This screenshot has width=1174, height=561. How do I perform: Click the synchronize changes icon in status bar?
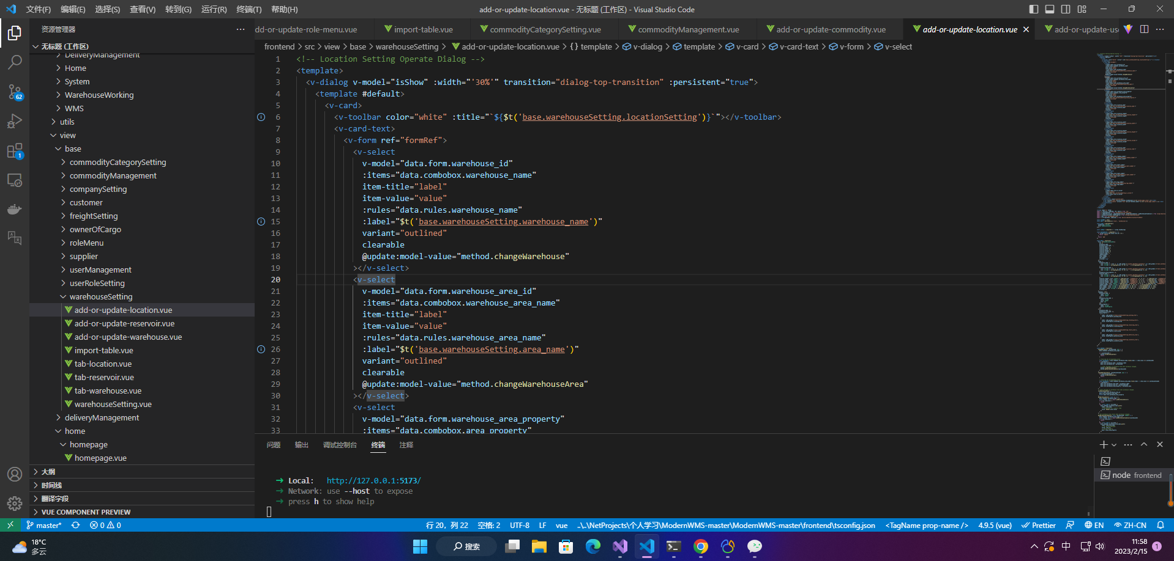pos(75,525)
